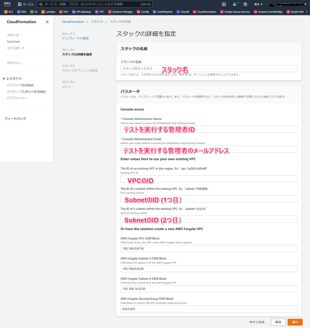This screenshot has height=334, width=310.
Task: Open CloudShell terminal icon
Action: coord(224,4)
